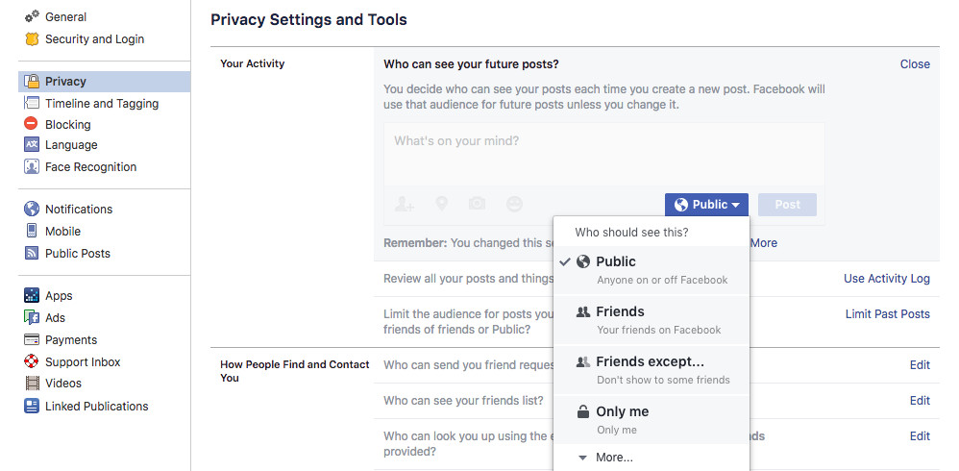Click the What's on your mind field
The height and width of the screenshot is (471, 959).
pos(604,154)
